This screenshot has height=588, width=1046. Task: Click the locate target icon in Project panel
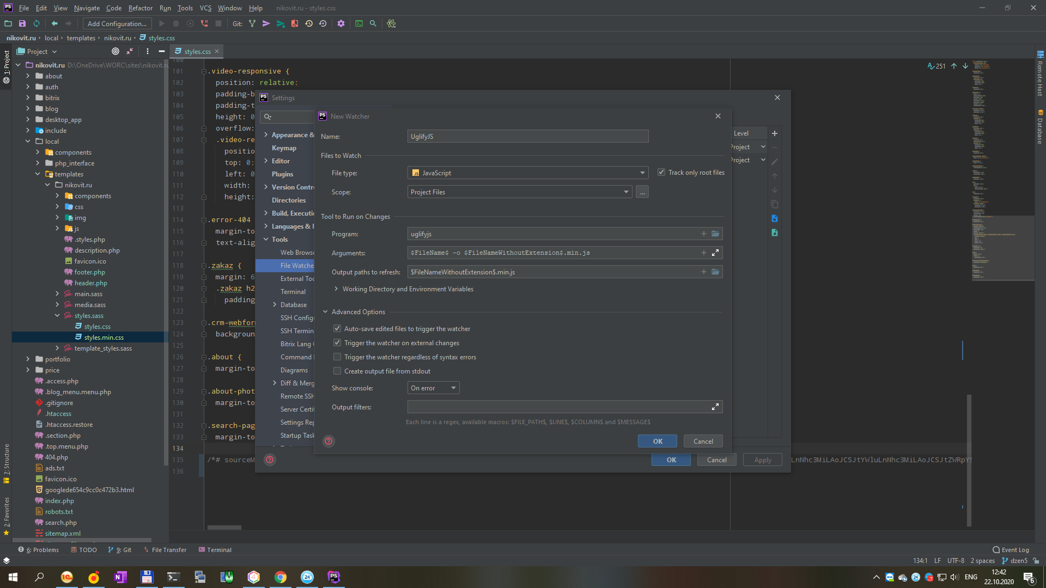pyautogui.click(x=115, y=51)
